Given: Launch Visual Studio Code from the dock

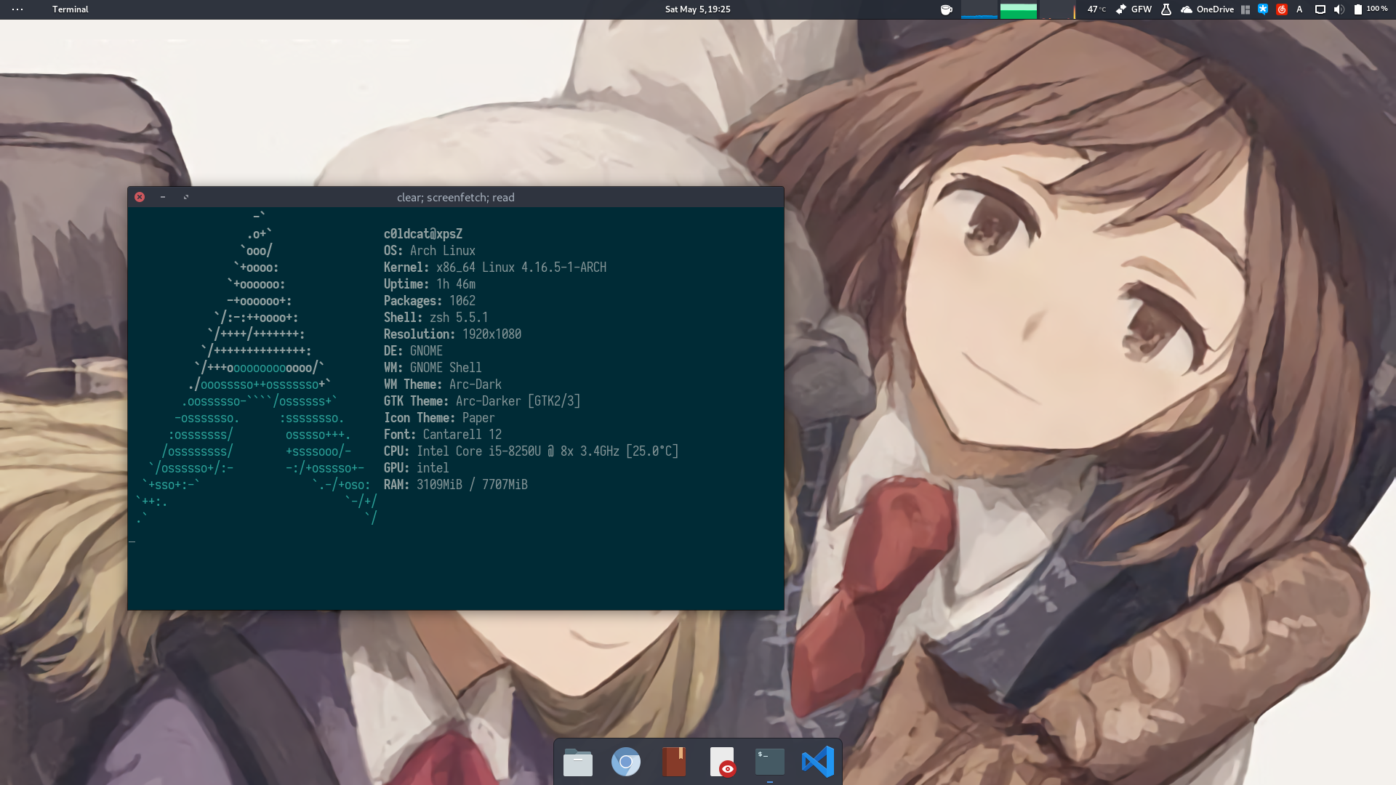Looking at the screenshot, I should (x=818, y=762).
